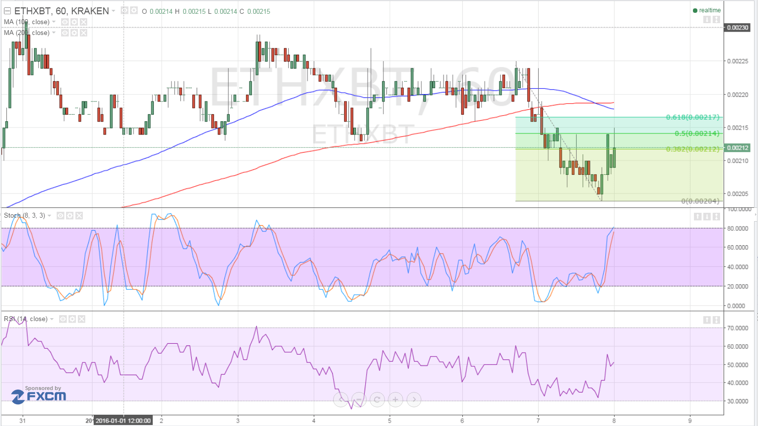This screenshot has height=426, width=758.
Task: Collapse the chart header with the minus icon
Action: (x=7, y=10)
